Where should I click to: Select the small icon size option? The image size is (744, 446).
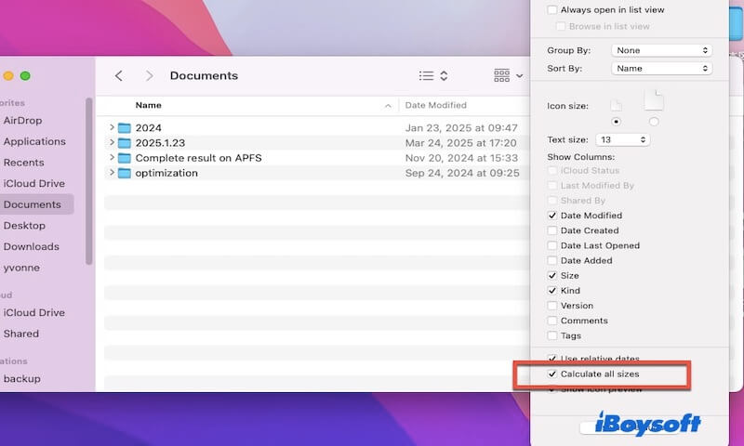click(x=615, y=122)
